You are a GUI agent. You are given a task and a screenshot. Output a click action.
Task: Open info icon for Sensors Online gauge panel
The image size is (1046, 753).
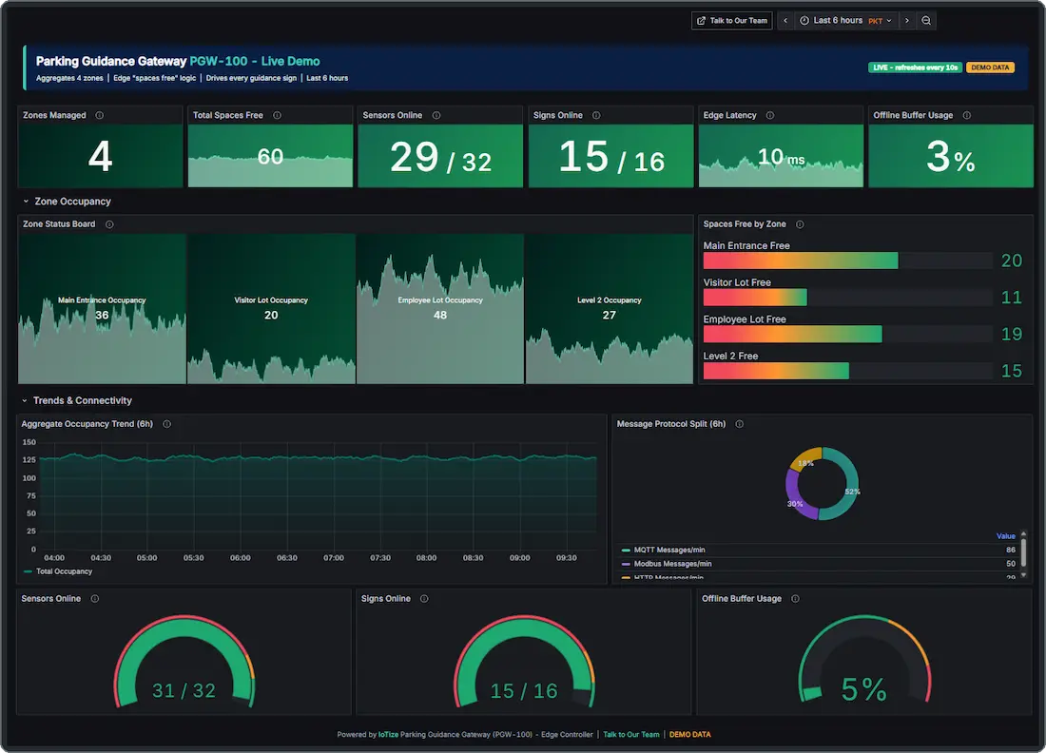pyautogui.click(x=95, y=599)
